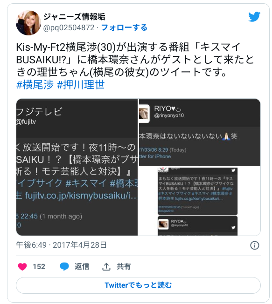The width and height of the screenshot is (272, 304).
Task: Click the tweet timestamp 午後6:49 2017年4月28日
Action: pos(62,245)
